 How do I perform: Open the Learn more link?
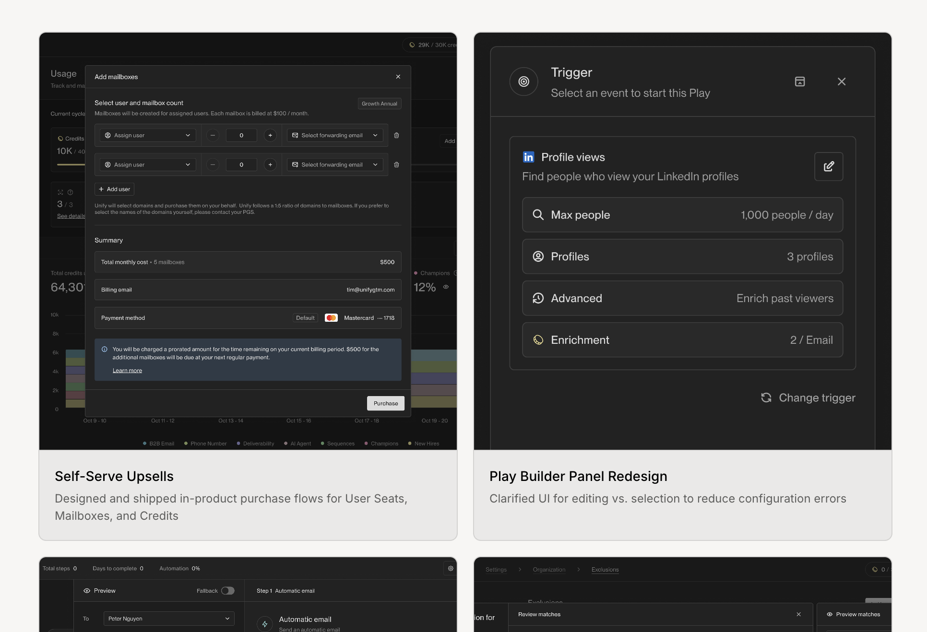127,371
